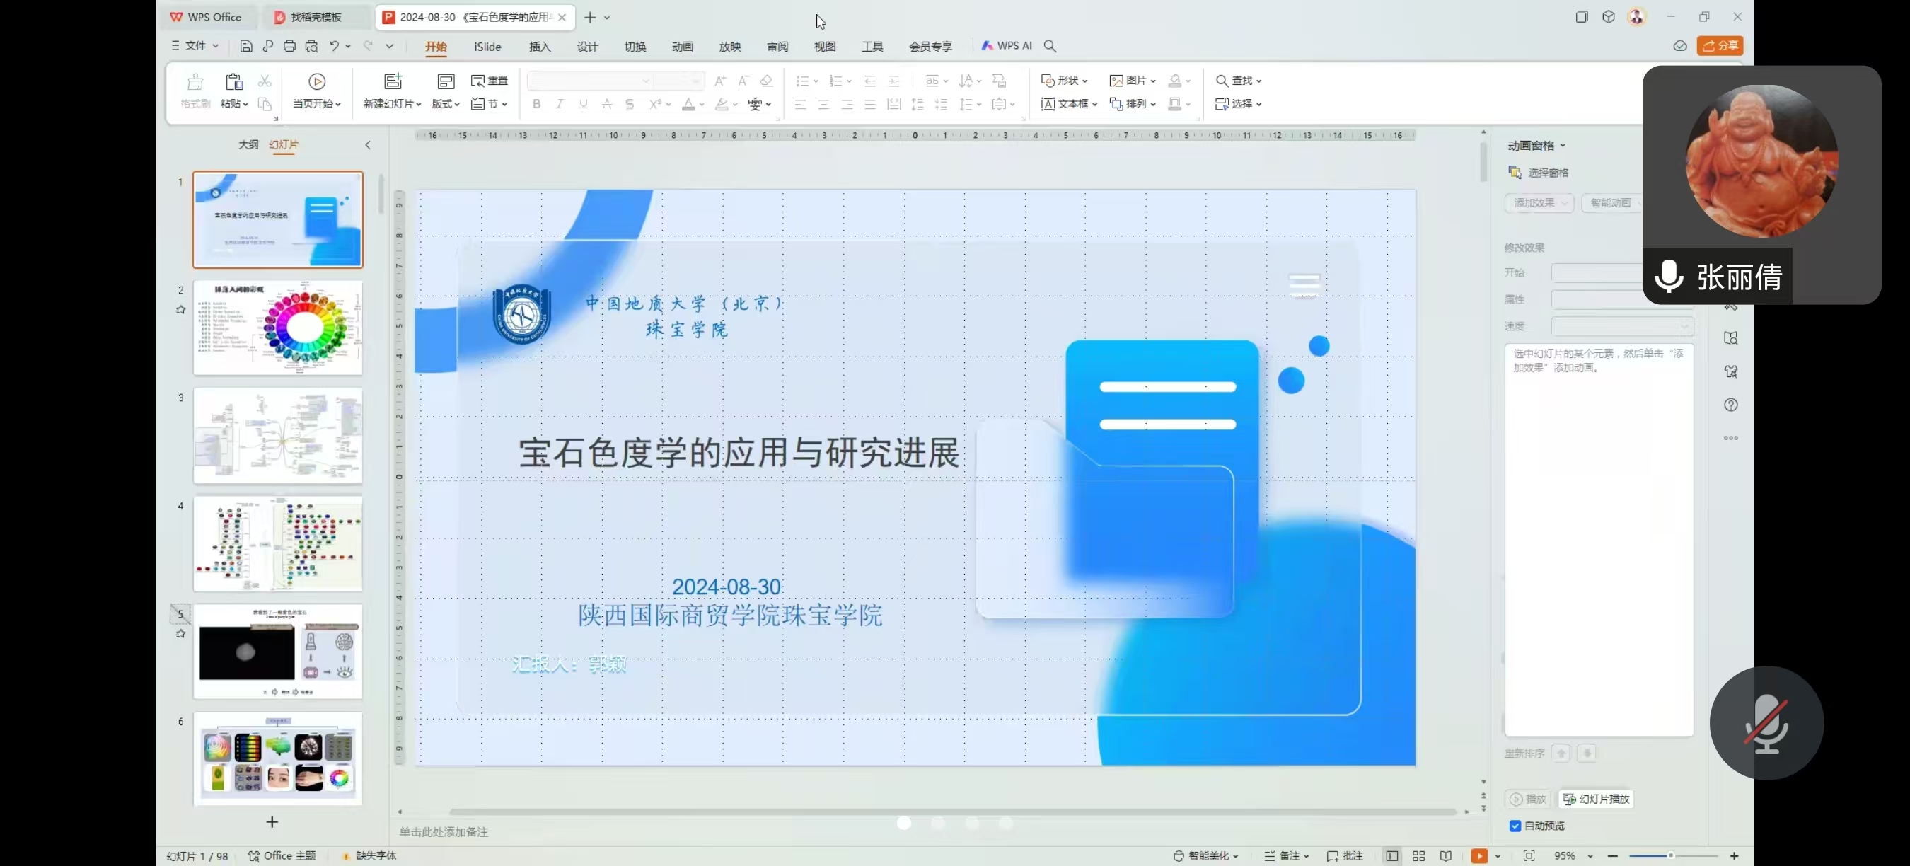
Task: Open the File (文件) menu
Action: pos(195,46)
